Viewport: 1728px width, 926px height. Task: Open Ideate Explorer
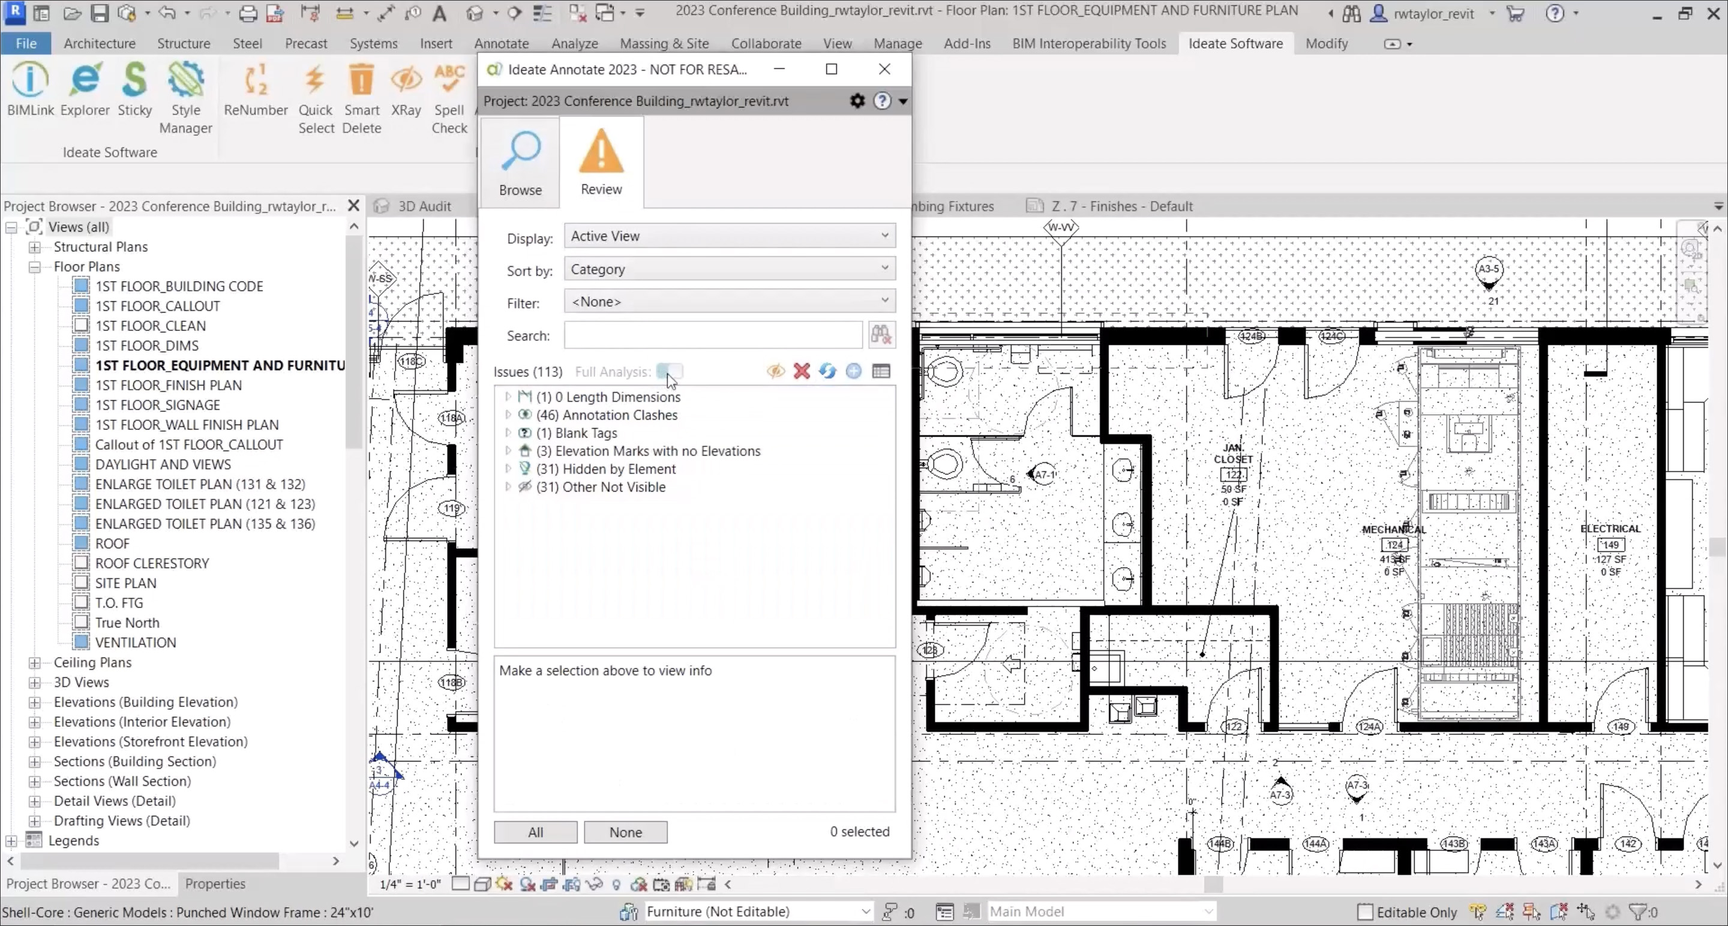tap(85, 89)
